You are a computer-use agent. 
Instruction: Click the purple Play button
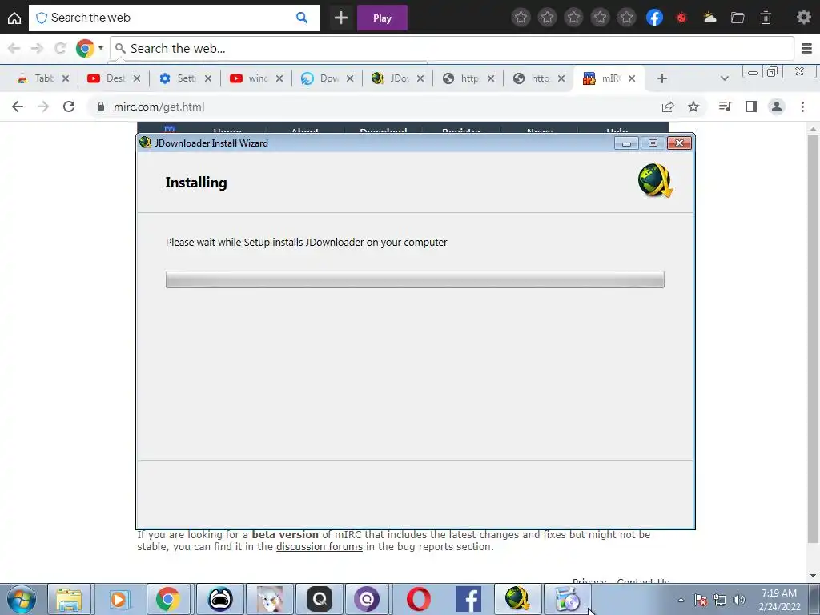pyautogui.click(x=382, y=18)
